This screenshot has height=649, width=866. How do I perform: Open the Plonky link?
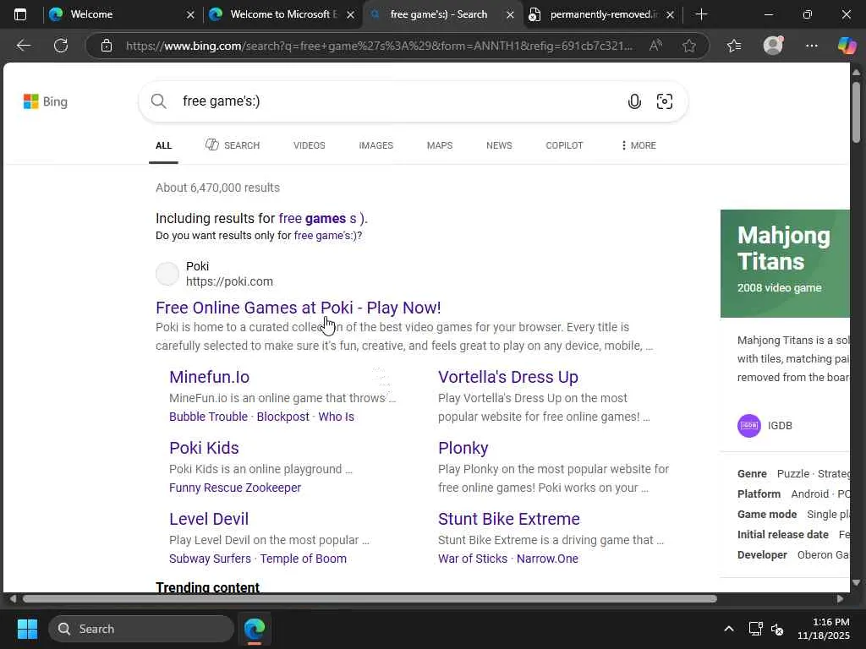tap(463, 448)
